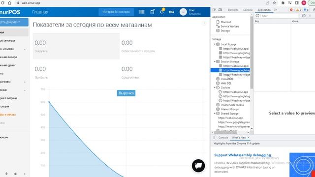
Task: Open Web SQL in the storage tree
Action: (x=226, y=83)
